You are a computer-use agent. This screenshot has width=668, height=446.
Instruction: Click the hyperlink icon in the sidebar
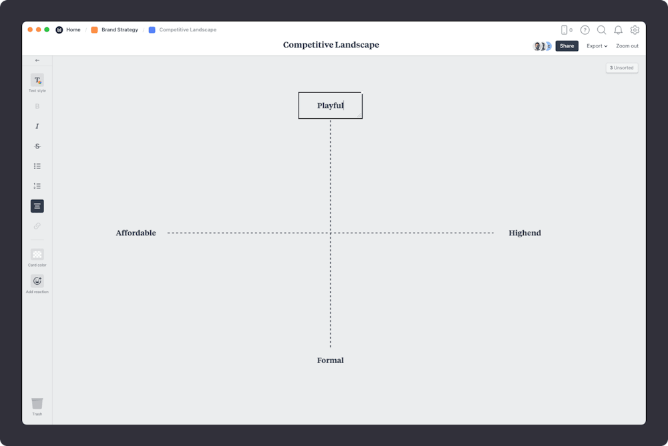(x=37, y=227)
